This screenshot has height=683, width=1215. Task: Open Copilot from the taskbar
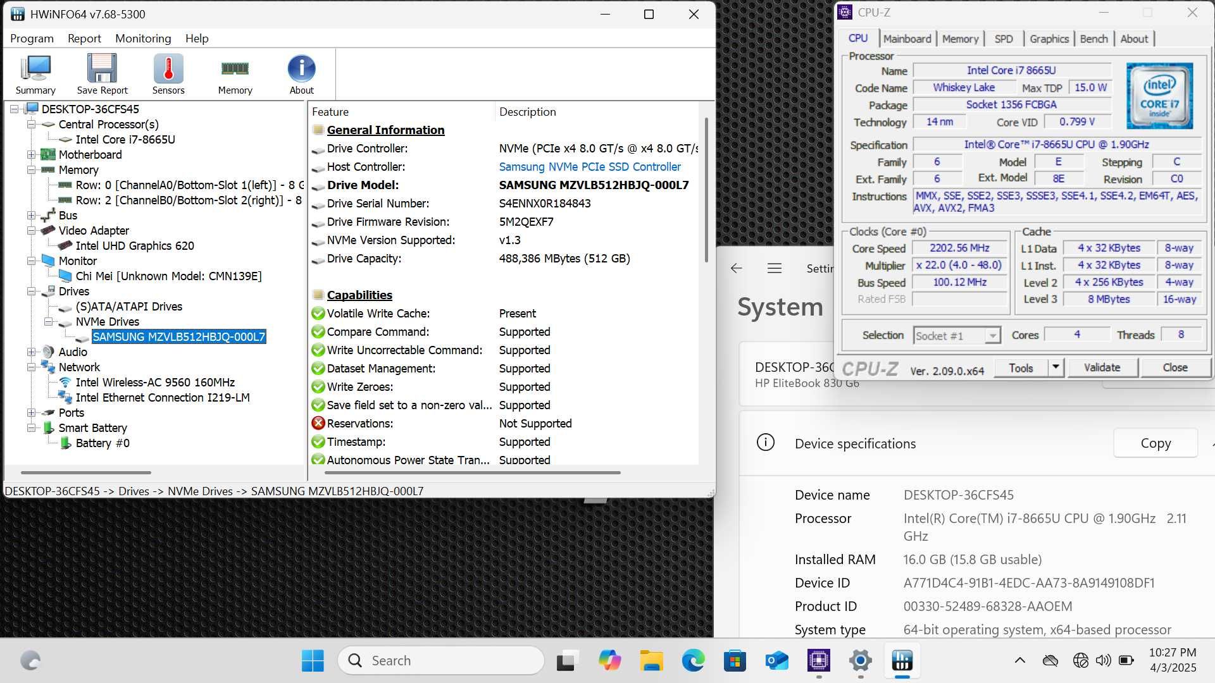[609, 661]
